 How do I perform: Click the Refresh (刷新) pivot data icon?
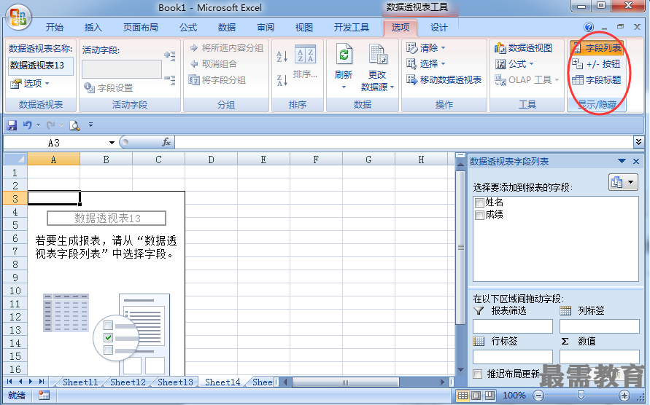point(344,54)
